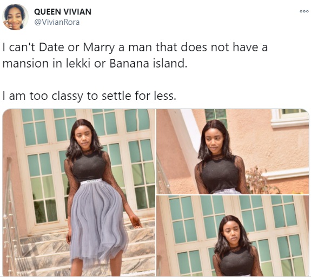This screenshot has height=278, width=311.
Task: Open the large left staircase photo
Action: tap(79, 193)
